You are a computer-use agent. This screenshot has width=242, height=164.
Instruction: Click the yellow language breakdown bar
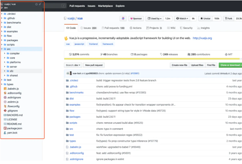click(x=152, y=59)
